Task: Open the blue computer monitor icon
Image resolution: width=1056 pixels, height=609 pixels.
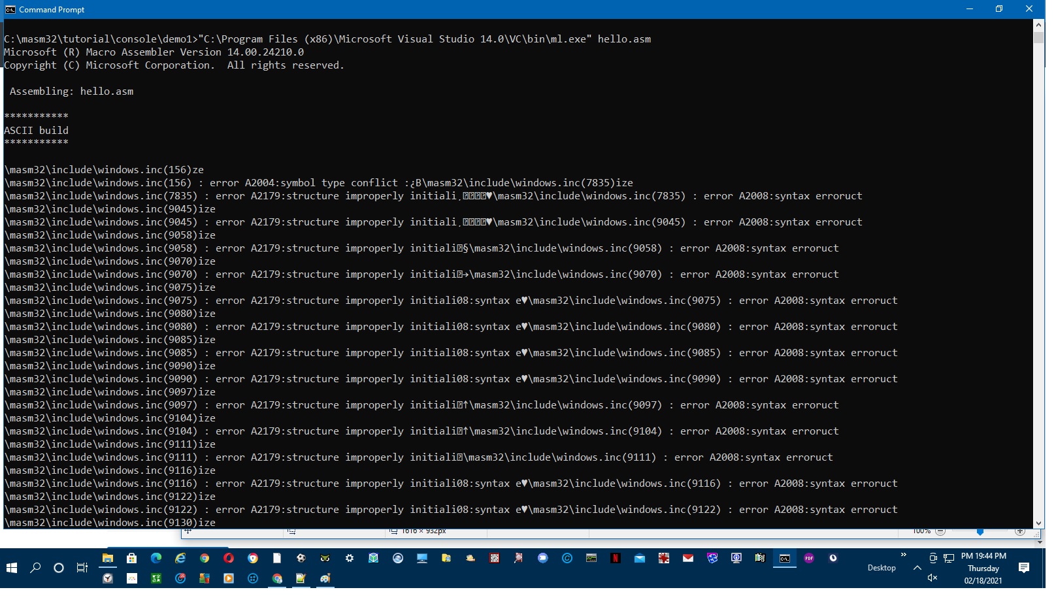Action: pyautogui.click(x=422, y=558)
